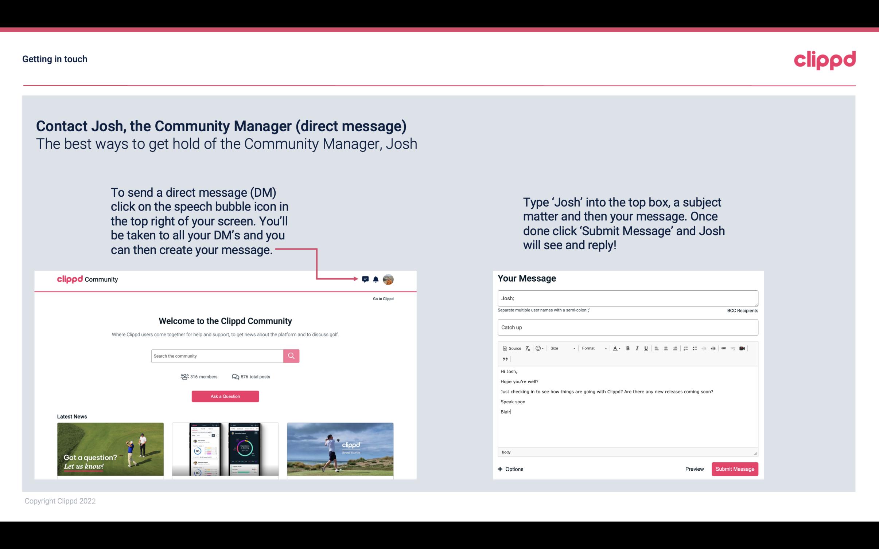Viewport: 879px width, 549px height.
Task: Click the Ask a Question button
Action: click(x=225, y=396)
